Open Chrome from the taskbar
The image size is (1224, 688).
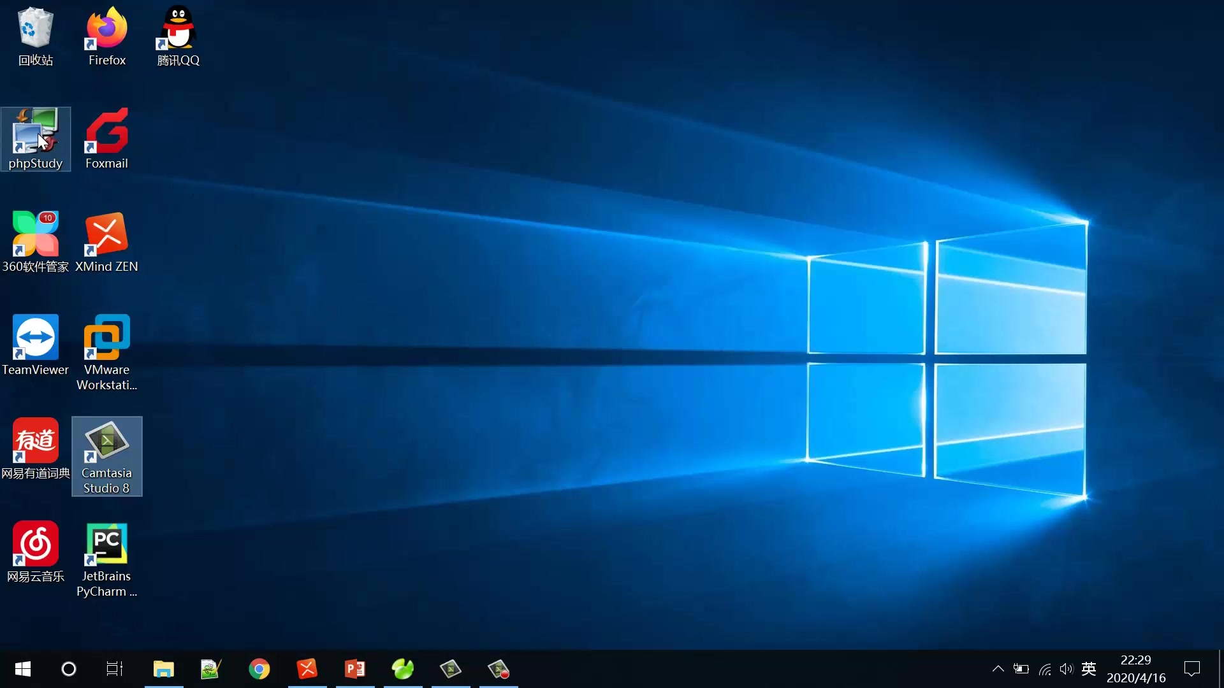(x=259, y=669)
